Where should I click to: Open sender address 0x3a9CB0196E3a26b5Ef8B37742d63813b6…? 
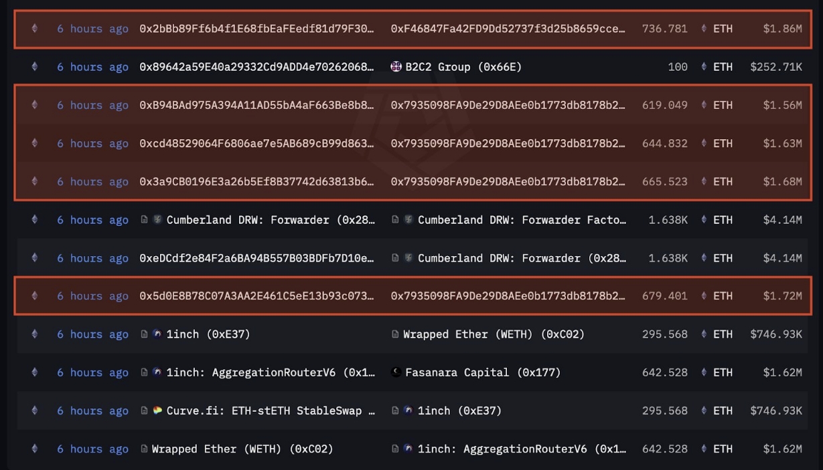point(257,181)
